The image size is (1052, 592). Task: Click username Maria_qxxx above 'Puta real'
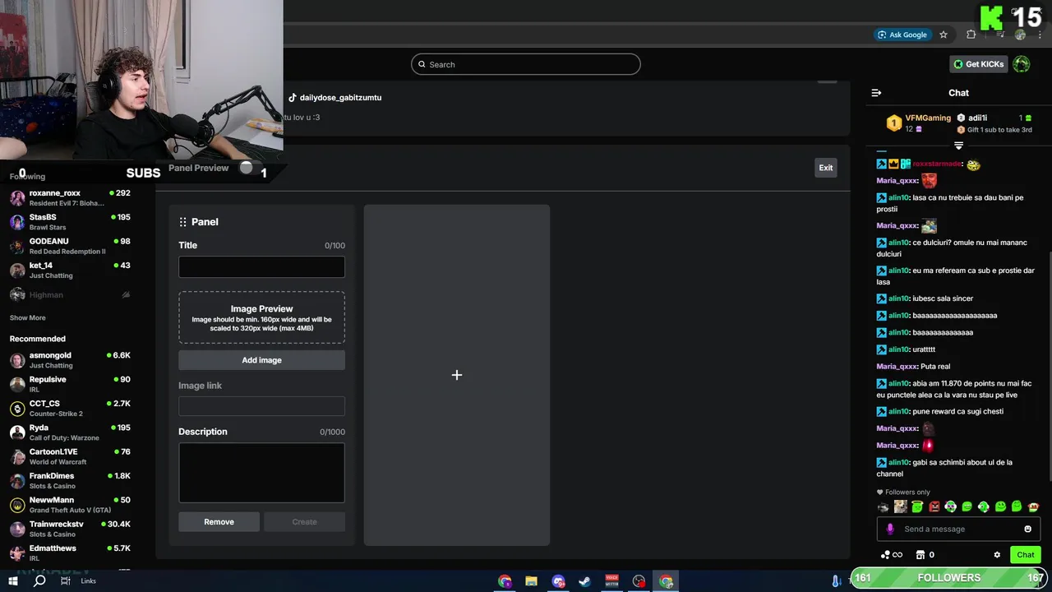click(897, 366)
